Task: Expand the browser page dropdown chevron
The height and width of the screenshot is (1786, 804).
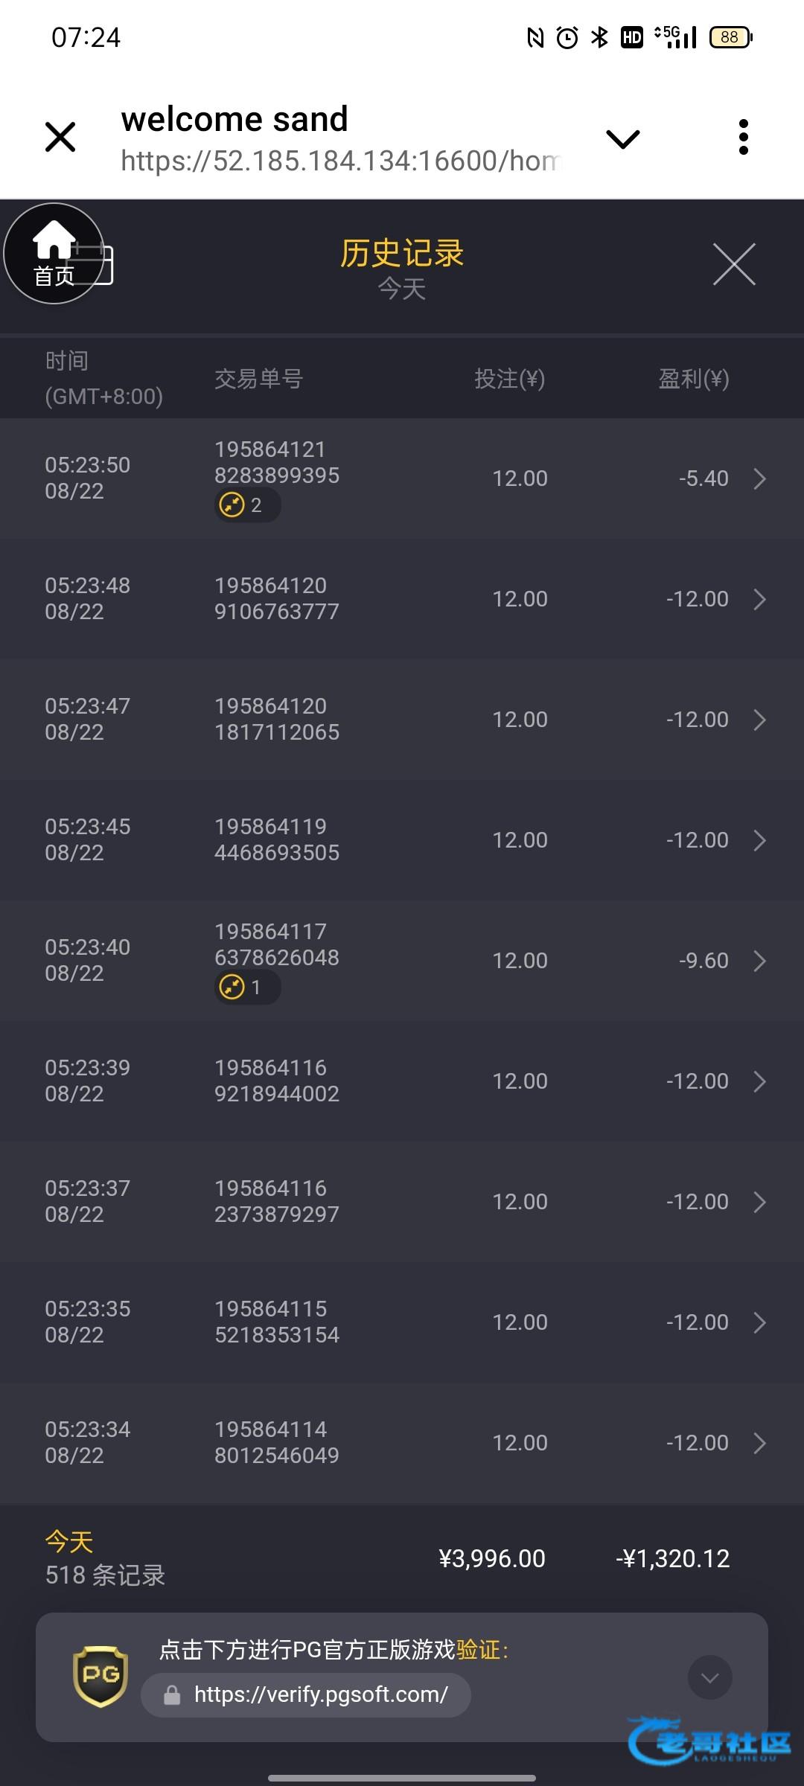Action: (x=622, y=138)
